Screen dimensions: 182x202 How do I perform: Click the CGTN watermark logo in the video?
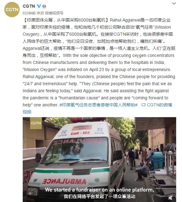[x=36, y=123]
